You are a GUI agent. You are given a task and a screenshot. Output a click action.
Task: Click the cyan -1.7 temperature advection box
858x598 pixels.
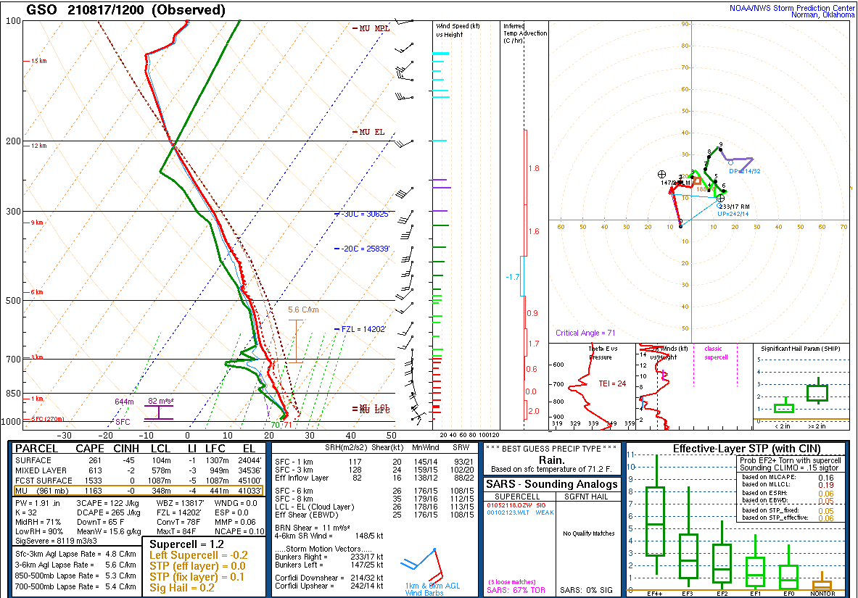[521, 276]
